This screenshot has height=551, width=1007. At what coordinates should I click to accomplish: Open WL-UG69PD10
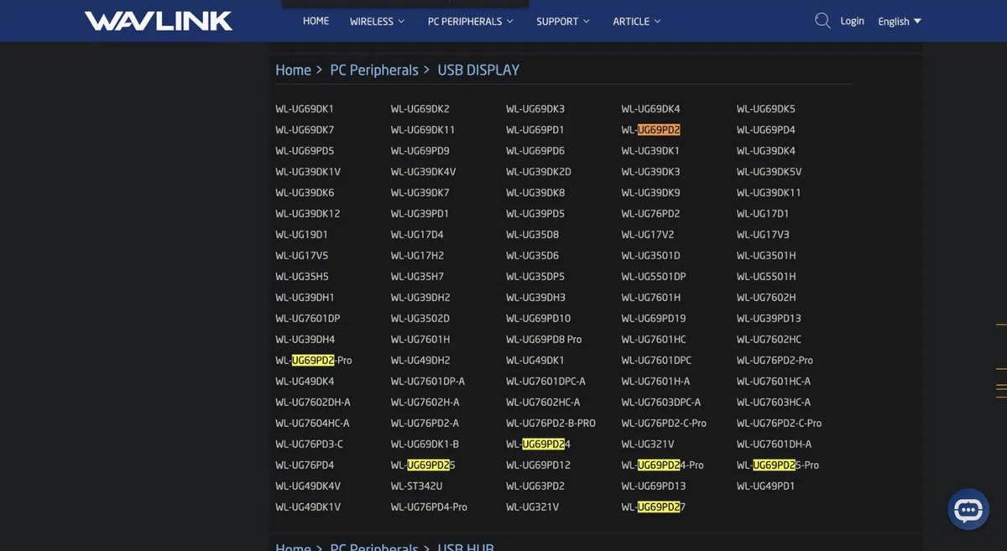[x=538, y=319]
